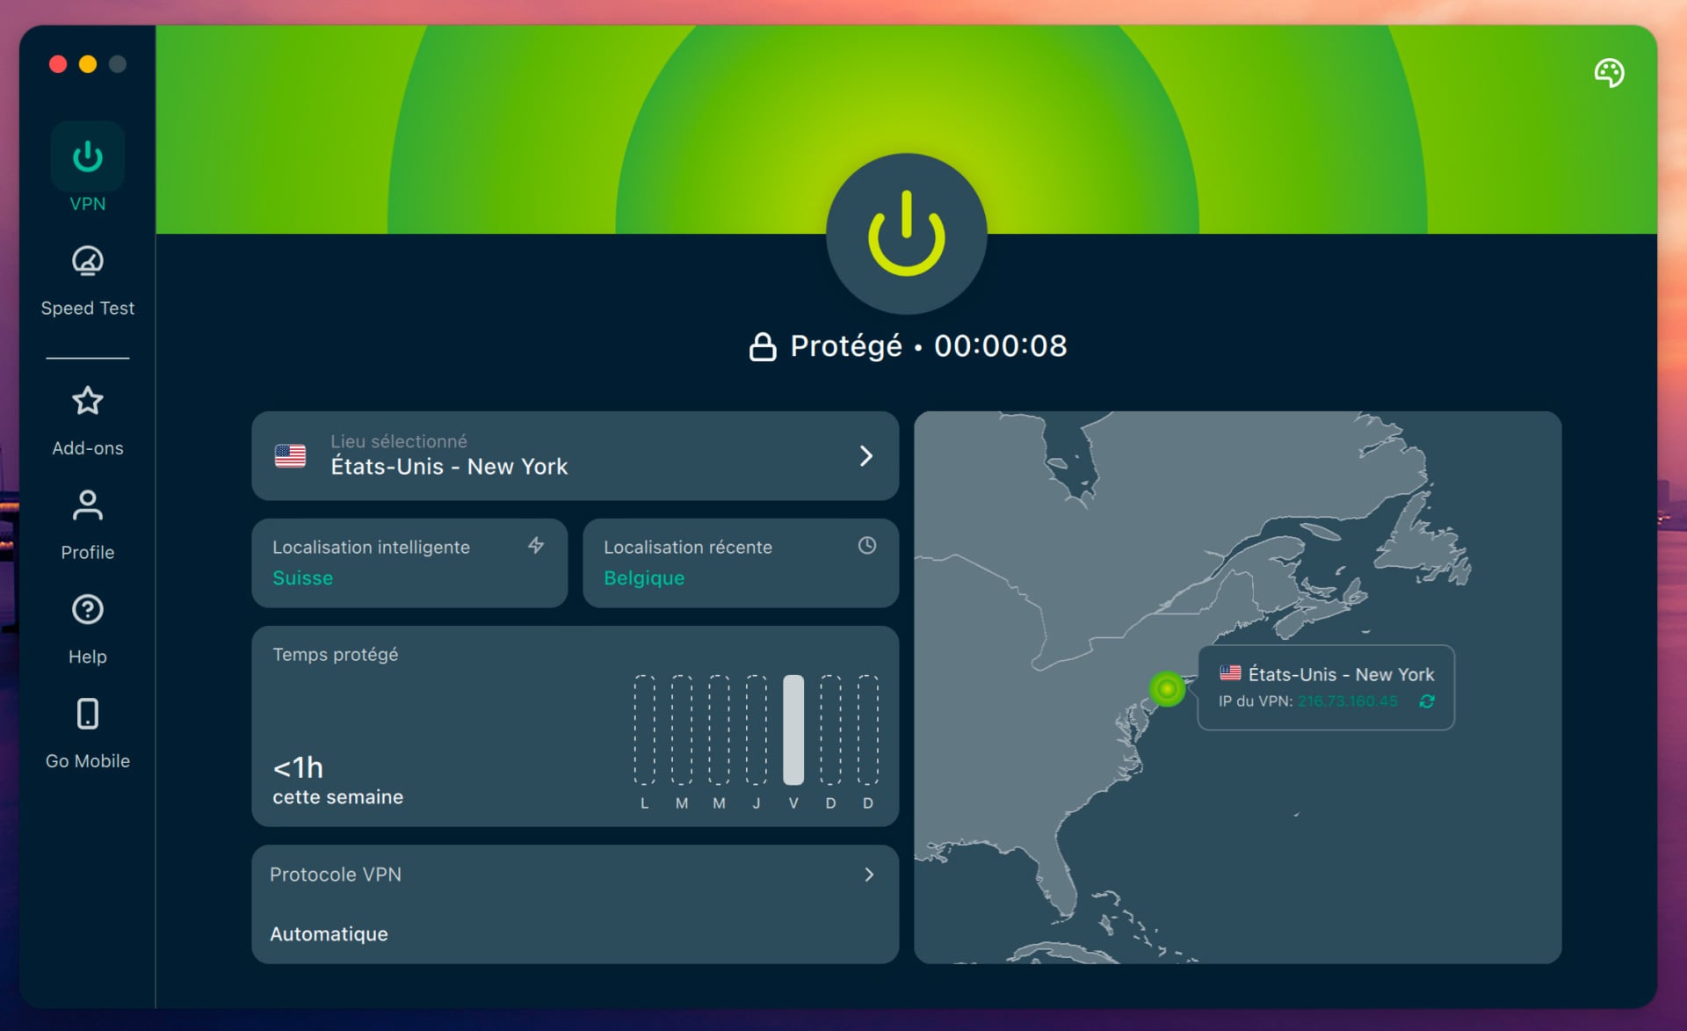Toggle the VPN connection off with the power button
This screenshot has width=1687, height=1031.
pos(907,234)
